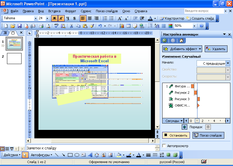This screenshot has height=166, width=233.
Task: Decrease font size button
Action: (x=126, y=18)
